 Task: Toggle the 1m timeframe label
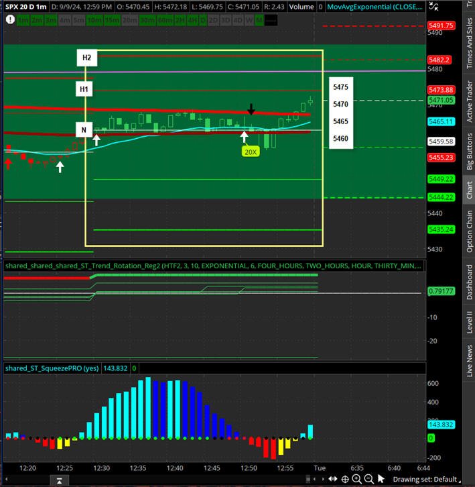click(x=23, y=21)
